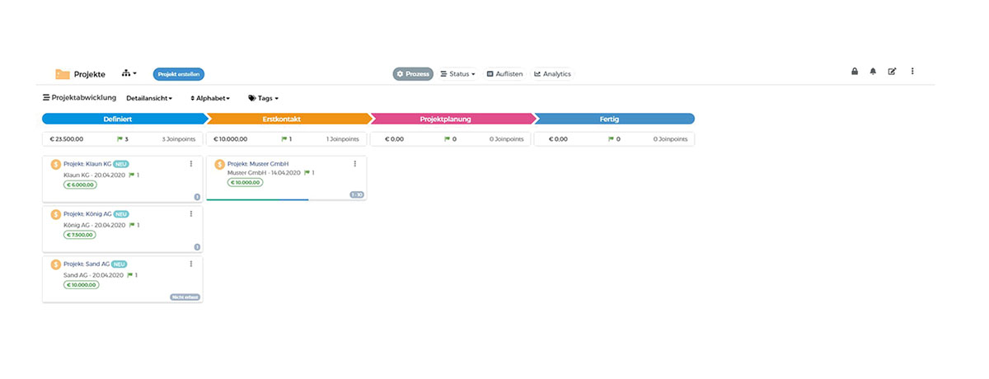
Task: Click the dollar icon on König AG card
Action: tap(56, 214)
